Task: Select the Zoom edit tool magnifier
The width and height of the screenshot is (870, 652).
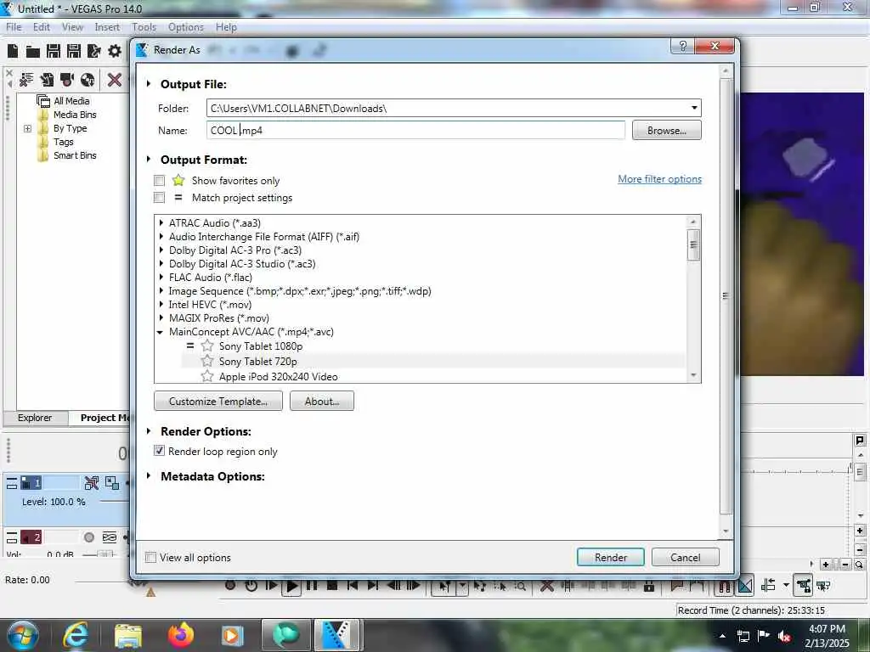Action: pyautogui.click(x=520, y=586)
